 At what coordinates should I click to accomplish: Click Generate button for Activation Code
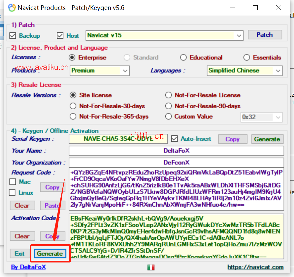(x=50, y=254)
